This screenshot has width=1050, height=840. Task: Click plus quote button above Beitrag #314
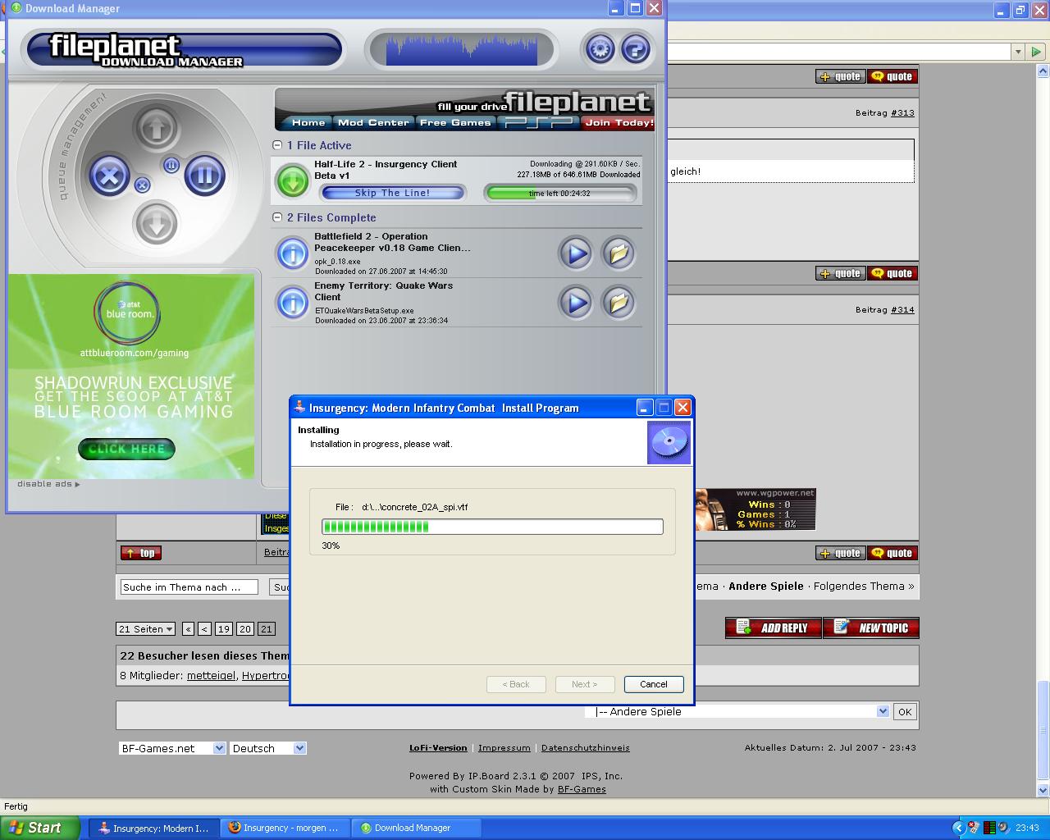click(840, 273)
